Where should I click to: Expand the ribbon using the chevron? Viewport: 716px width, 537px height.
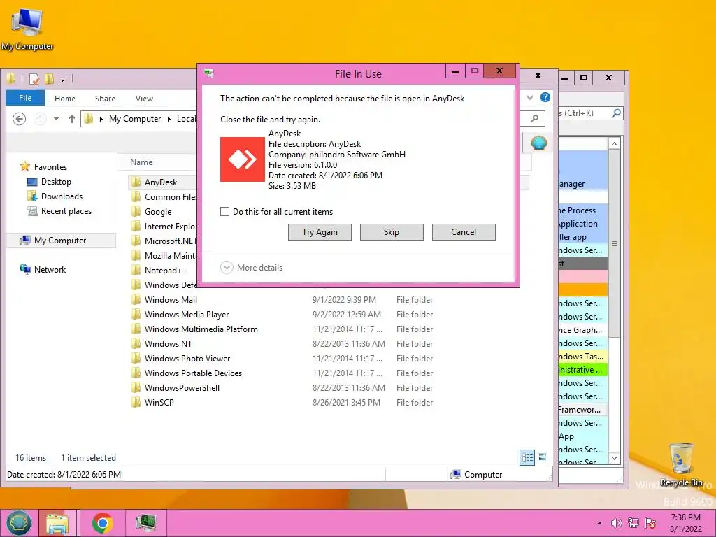(x=530, y=97)
